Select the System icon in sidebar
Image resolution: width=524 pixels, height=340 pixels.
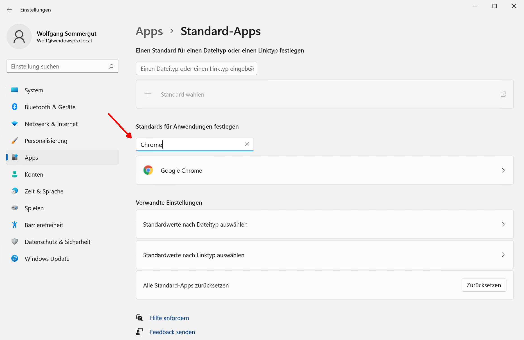pos(14,90)
